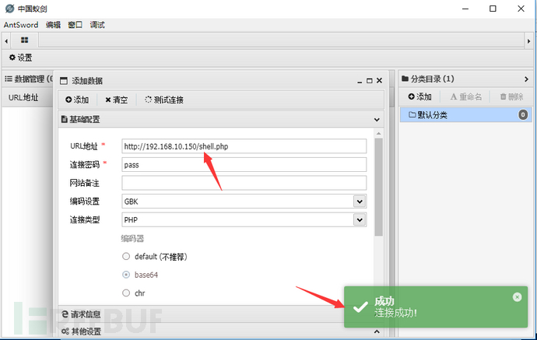This screenshot has height=340, width=537.
Task: Collapse the 分类目录 panel with chevron
Action: (526, 79)
